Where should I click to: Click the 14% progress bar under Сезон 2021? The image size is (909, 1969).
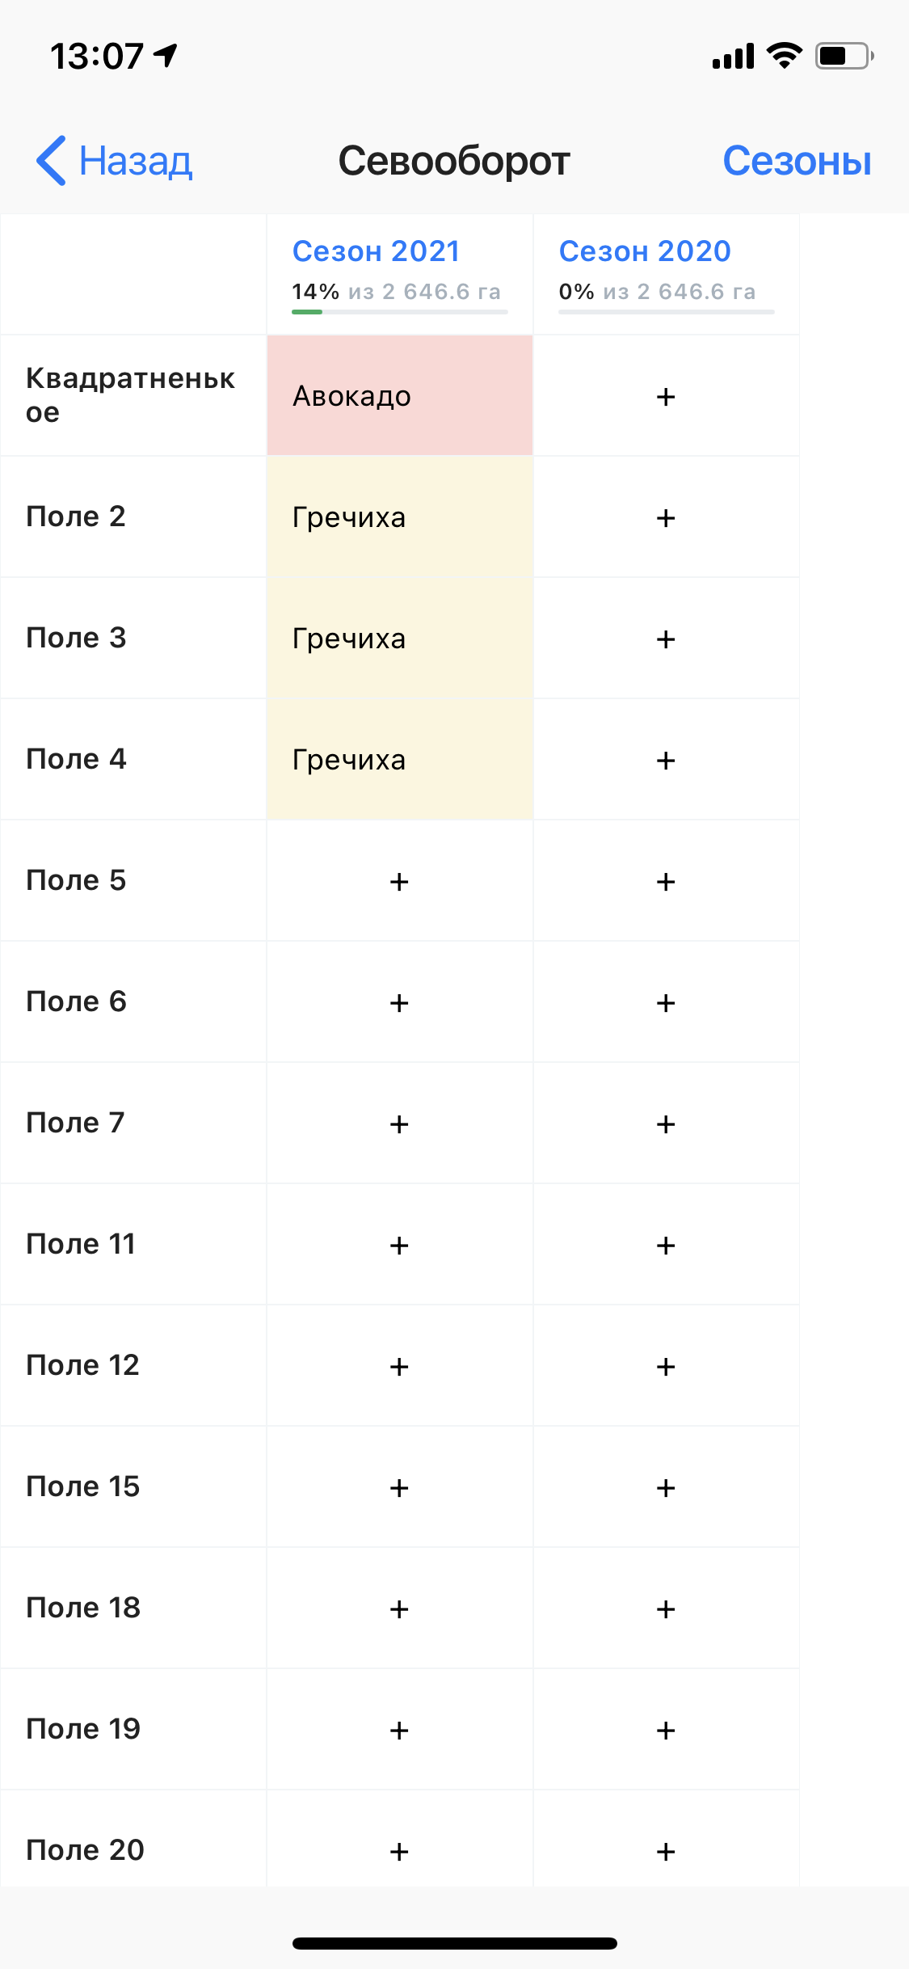coord(400,311)
